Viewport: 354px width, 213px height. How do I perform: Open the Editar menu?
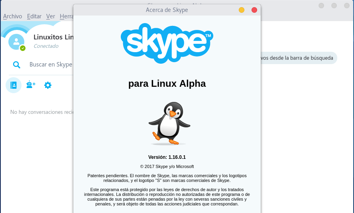coord(34,16)
